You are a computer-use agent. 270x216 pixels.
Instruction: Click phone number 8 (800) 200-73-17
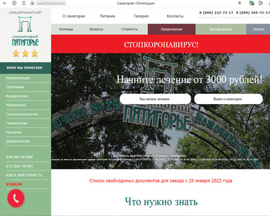tap(253, 13)
